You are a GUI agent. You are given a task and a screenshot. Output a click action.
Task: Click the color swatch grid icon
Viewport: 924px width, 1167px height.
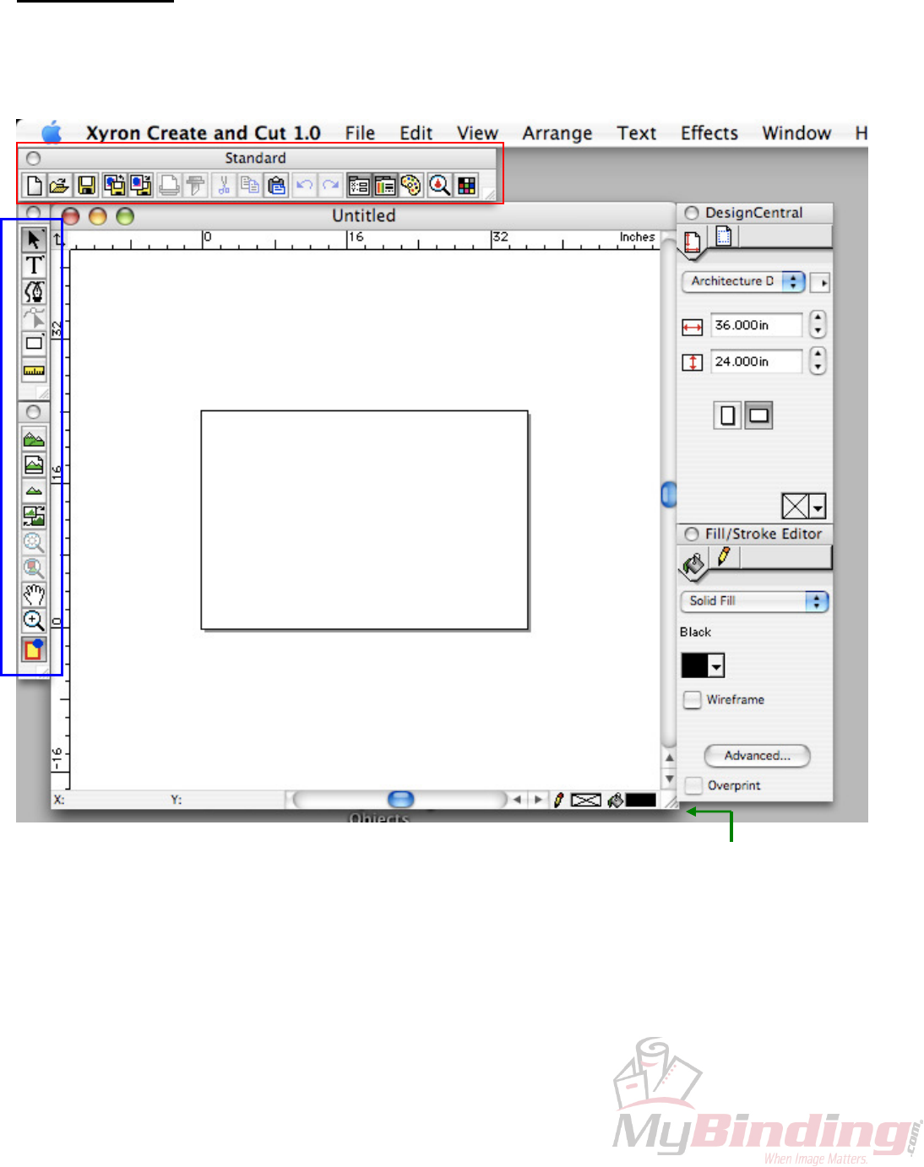coord(466,185)
